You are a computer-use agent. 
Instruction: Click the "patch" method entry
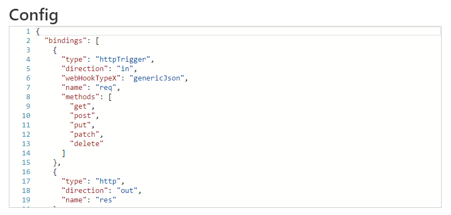tap(84, 134)
